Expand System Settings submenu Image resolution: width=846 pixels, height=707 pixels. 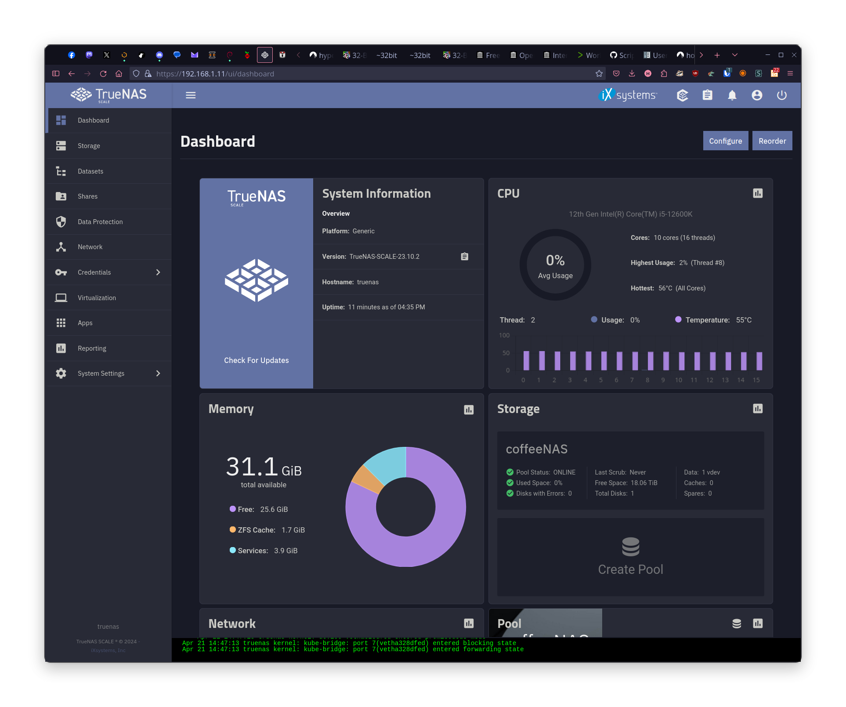click(158, 373)
